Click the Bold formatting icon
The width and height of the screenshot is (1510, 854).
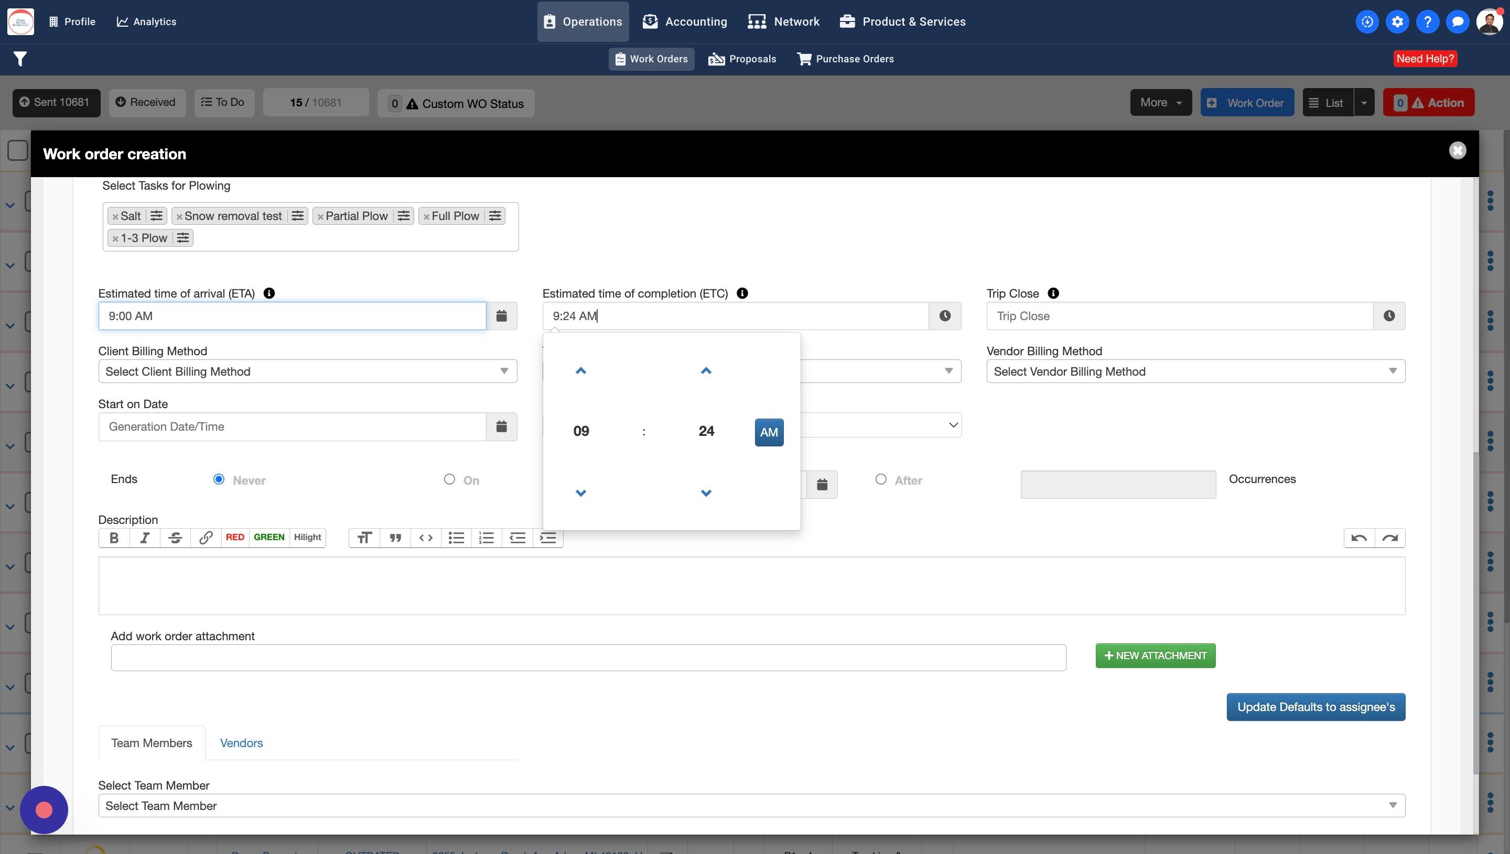pyautogui.click(x=114, y=538)
